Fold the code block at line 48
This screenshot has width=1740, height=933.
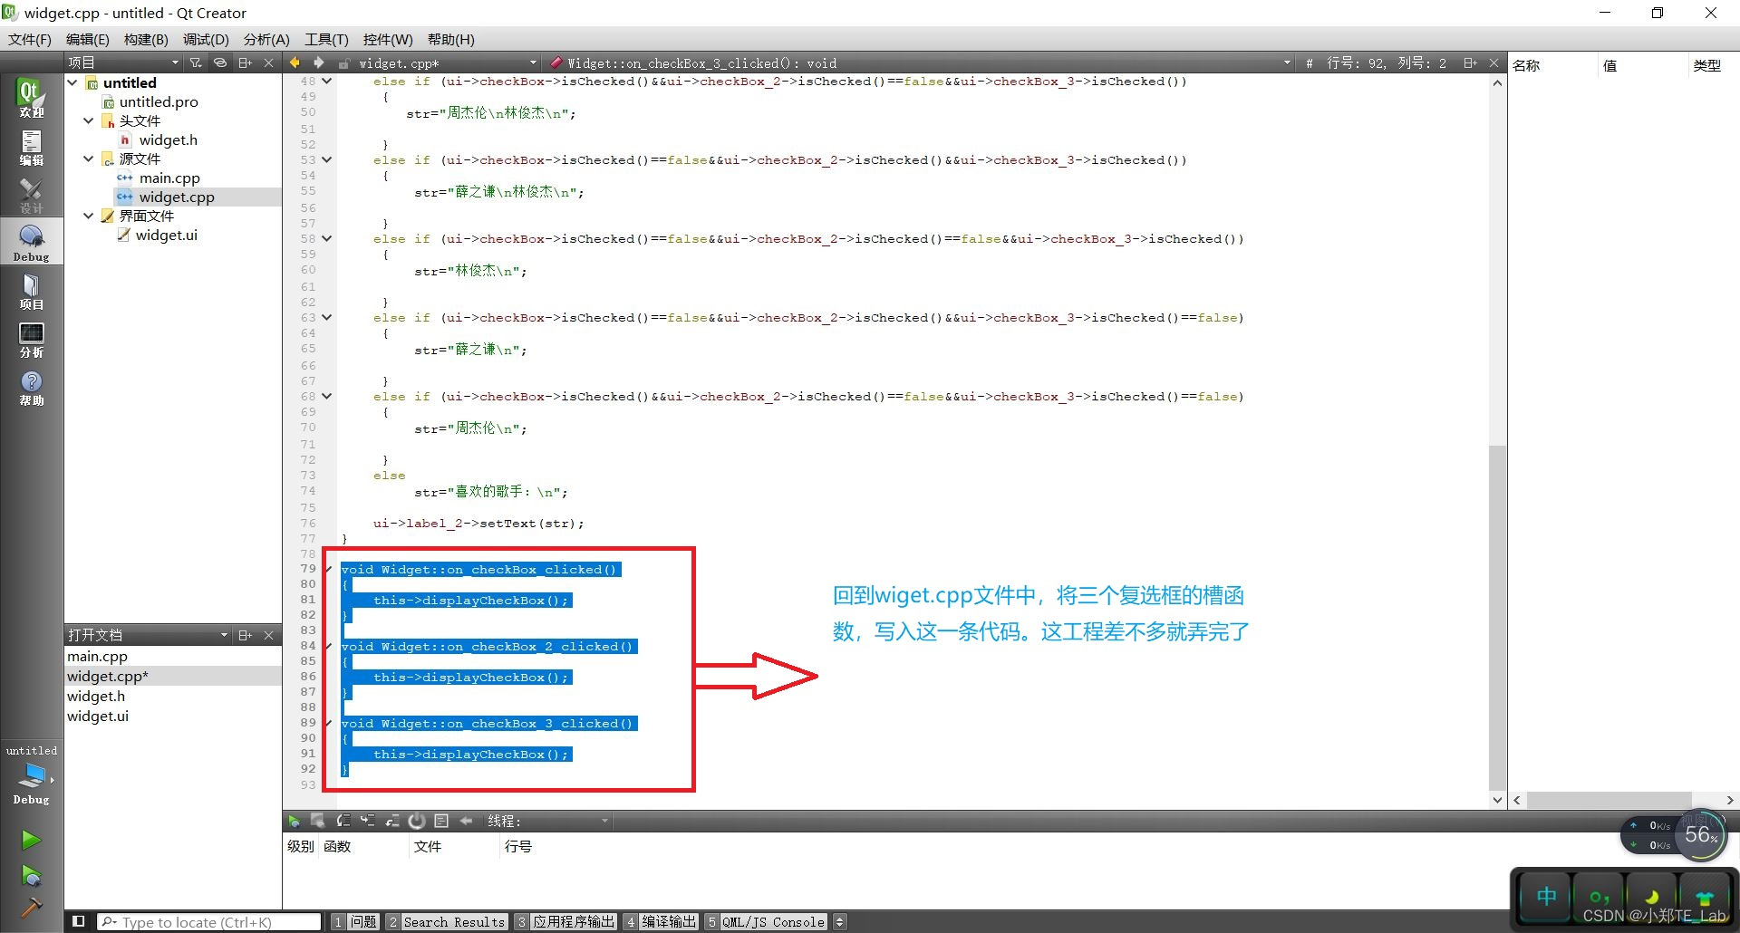tap(327, 82)
